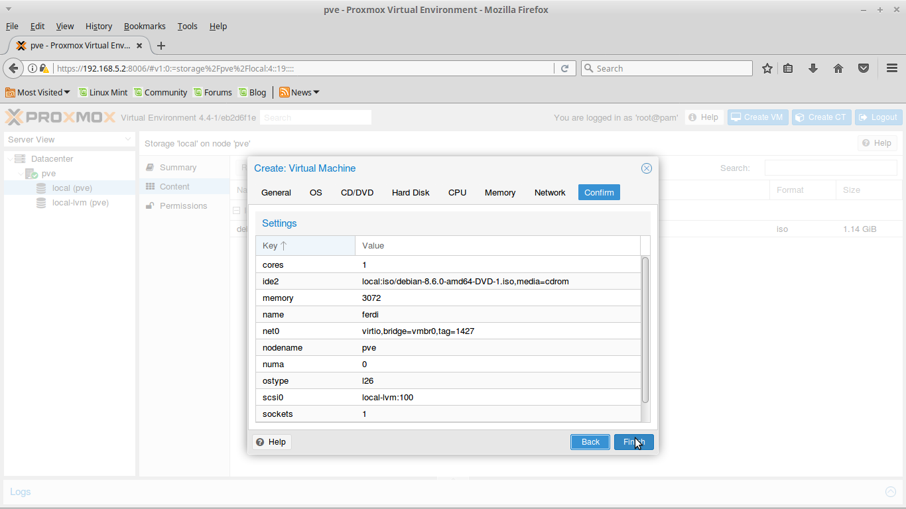
Task: Click the Help icon in the wizard
Action: click(271, 441)
